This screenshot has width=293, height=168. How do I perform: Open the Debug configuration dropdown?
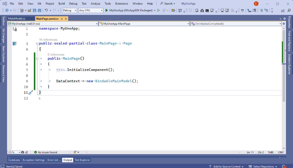point(69,10)
